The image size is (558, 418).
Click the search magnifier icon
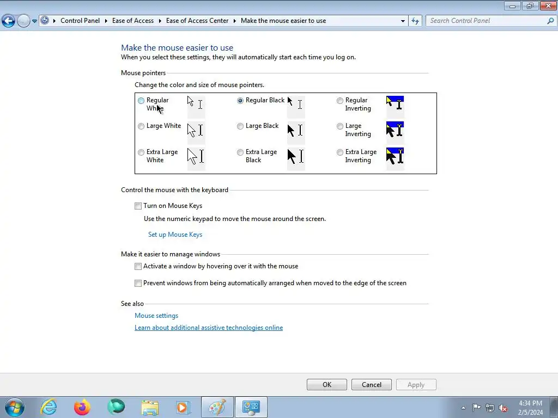click(x=550, y=21)
